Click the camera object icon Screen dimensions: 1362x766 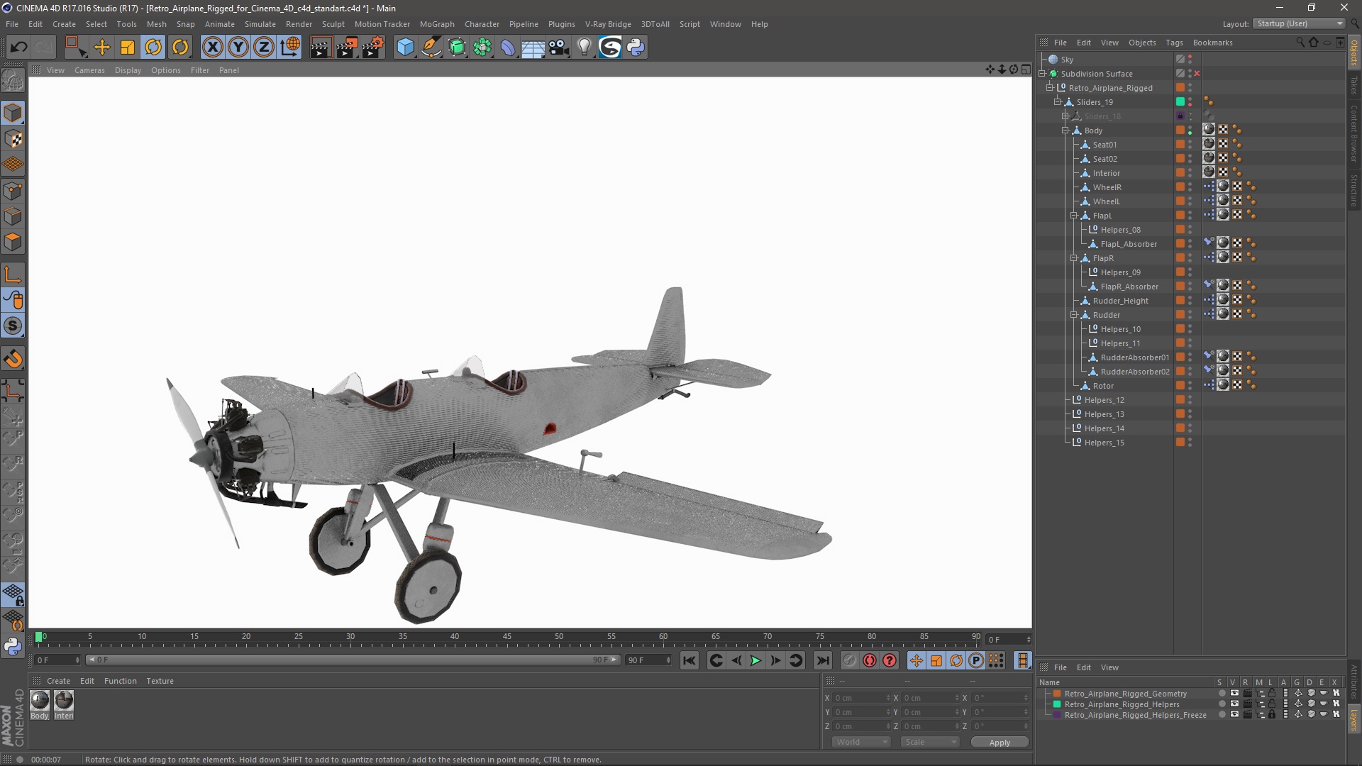click(559, 48)
